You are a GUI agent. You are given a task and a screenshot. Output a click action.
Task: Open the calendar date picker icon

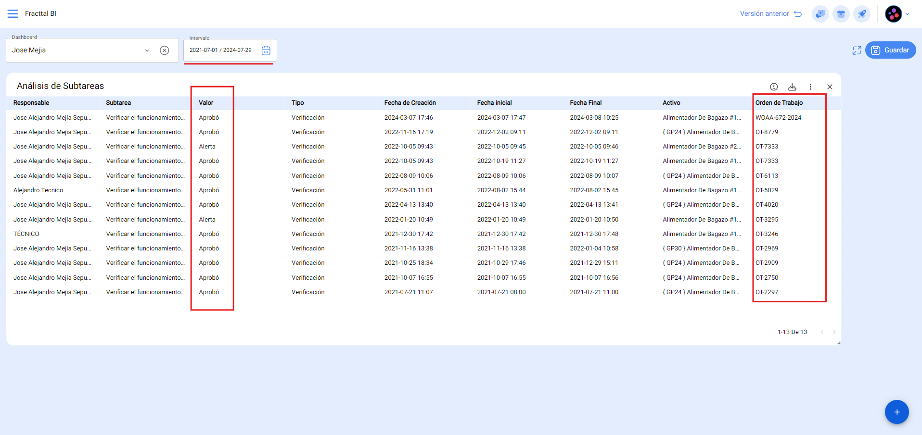pos(266,50)
